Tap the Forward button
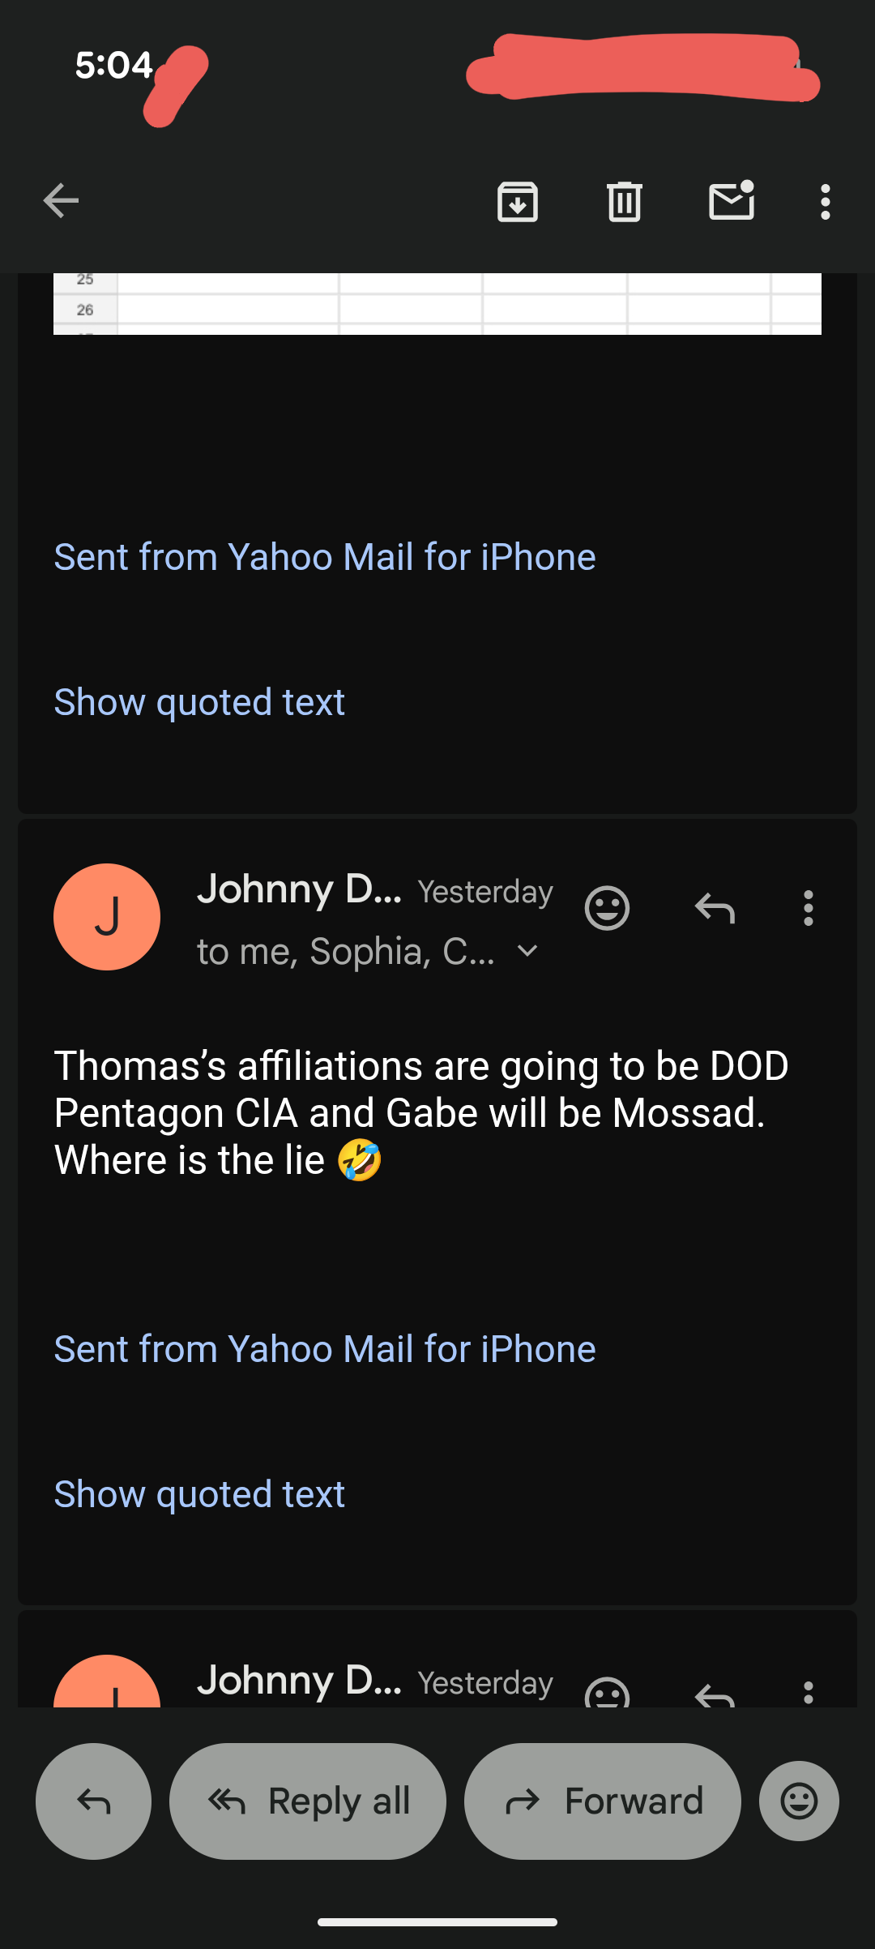 [x=603, y=1801]
